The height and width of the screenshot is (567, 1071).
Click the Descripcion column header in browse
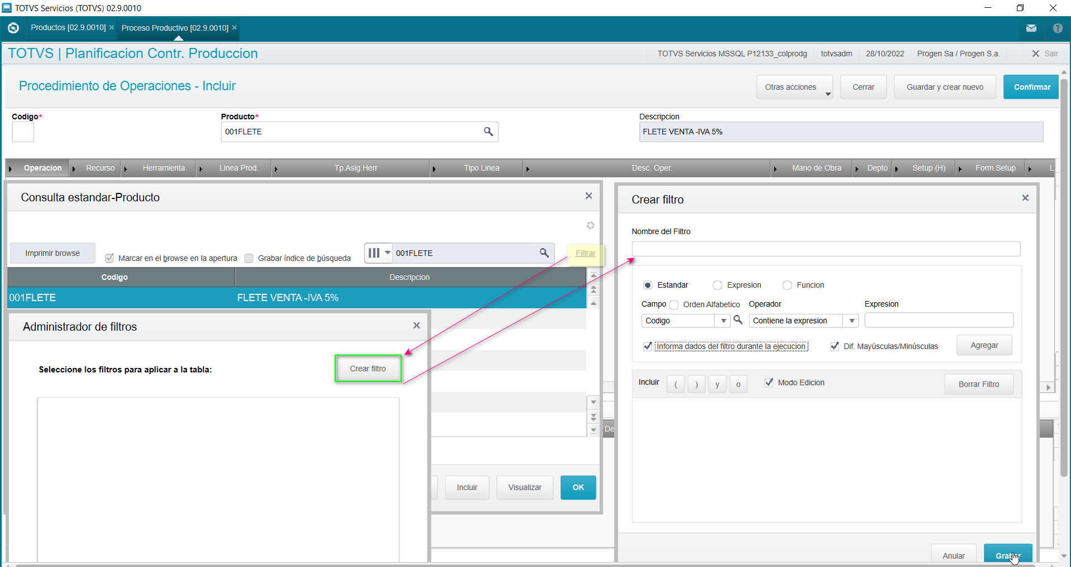(410, 277)
